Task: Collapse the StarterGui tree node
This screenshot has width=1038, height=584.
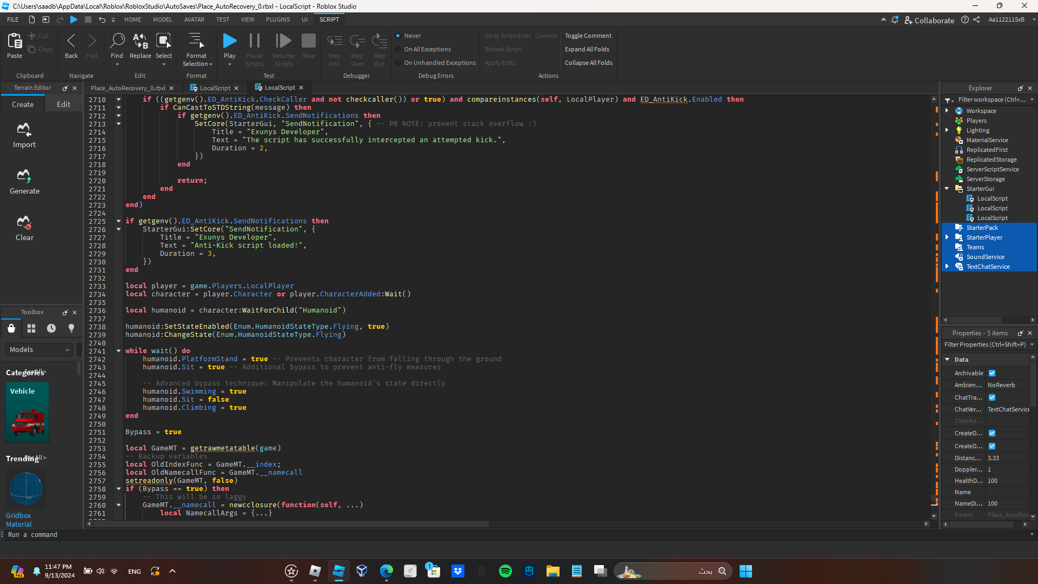Action: pos(947,189)
